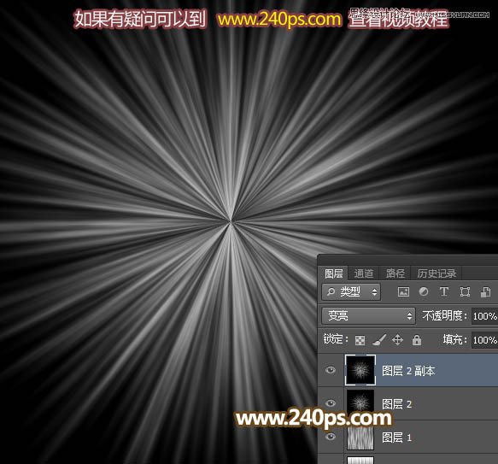Filter layers by smart object icon
Screen dimensions: 498x464
pos(485,291)
